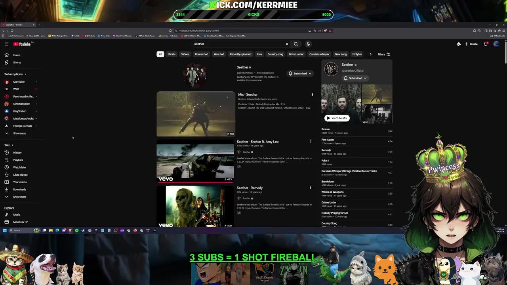This screenshot has height=285, width=507.
Task: Open File Explorer from the taskbar
Action: (x=51, y=230)
